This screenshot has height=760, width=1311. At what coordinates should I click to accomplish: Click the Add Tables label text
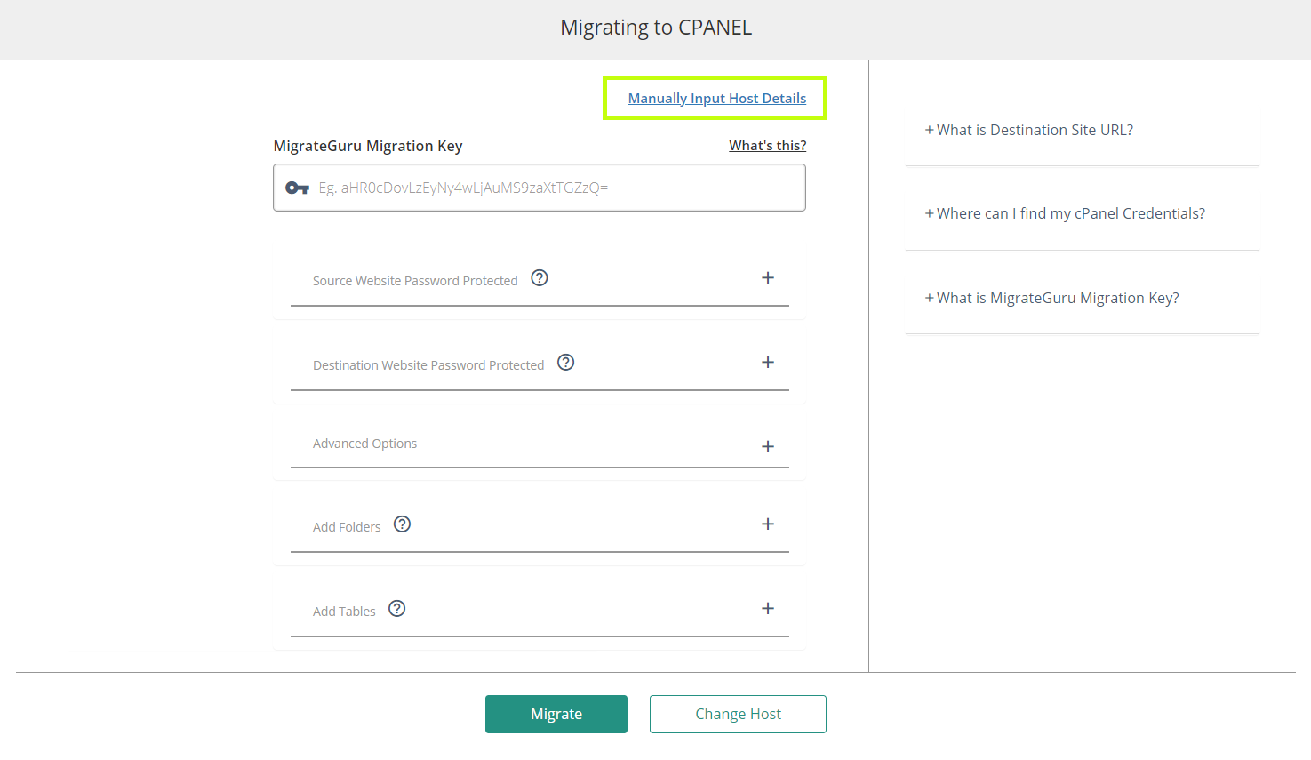point(344,612)
